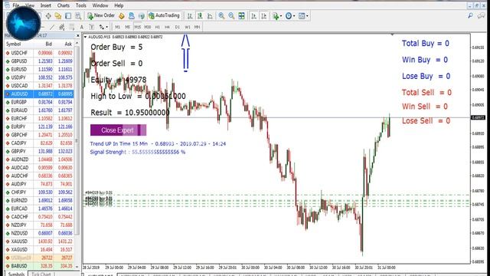Screen dimensions: 490x276
Task: Select the NZDUSD row in Market Watch
Action: point(39,233)
